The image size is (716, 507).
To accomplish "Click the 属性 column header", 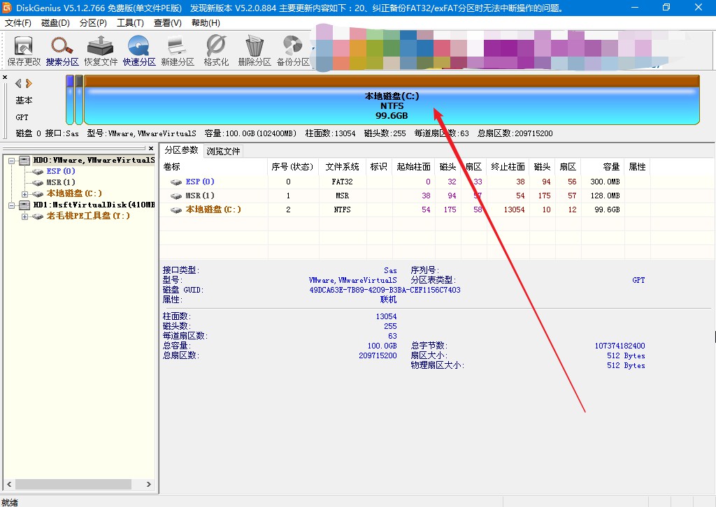I will (638, 167).
